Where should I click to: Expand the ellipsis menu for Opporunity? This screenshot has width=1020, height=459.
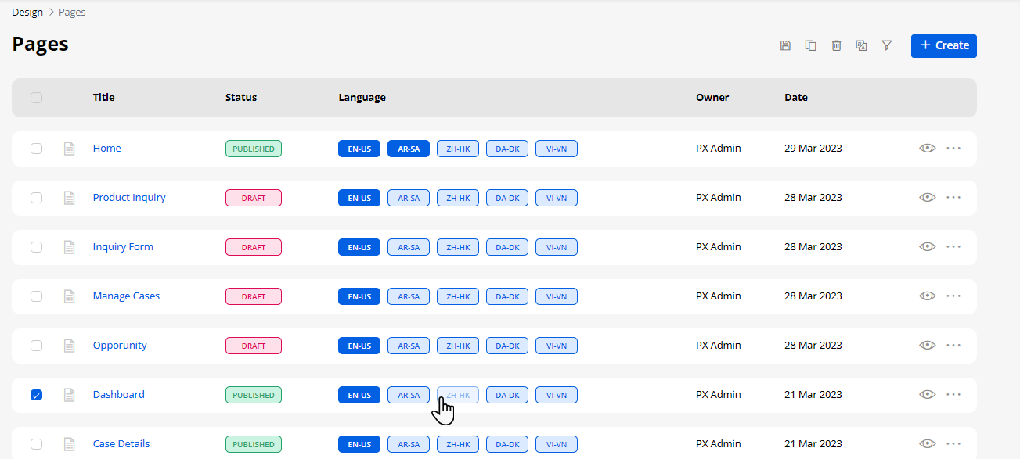(x=953, y=346)
